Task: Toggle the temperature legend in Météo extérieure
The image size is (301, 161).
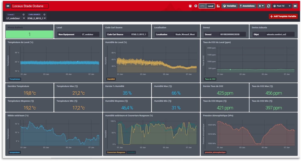Action: coord(14,152)
